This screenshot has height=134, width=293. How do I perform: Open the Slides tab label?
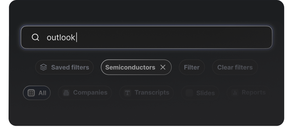(x=205, y=93)
